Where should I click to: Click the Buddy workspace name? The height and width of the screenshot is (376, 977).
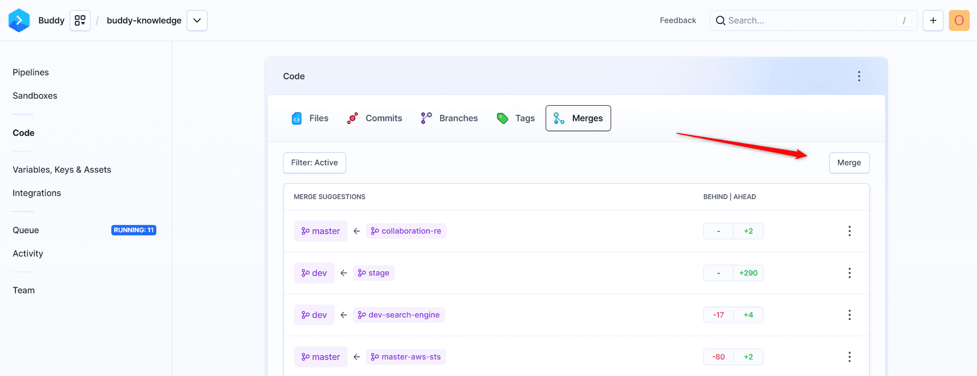pyautogui.click(x=51, y=20)
